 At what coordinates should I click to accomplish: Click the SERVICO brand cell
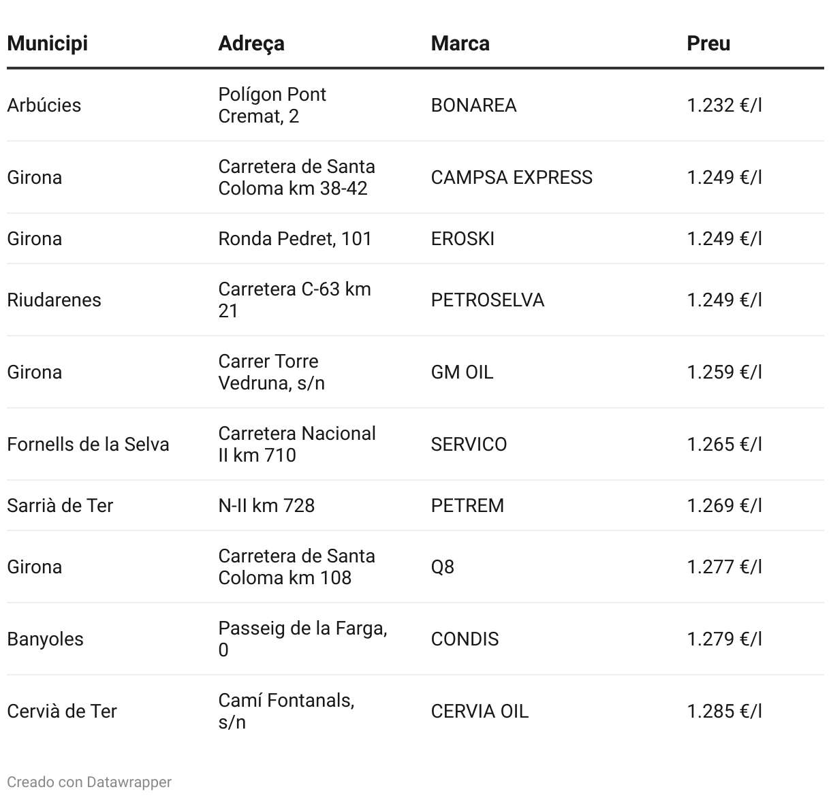(x=469, y=445)
